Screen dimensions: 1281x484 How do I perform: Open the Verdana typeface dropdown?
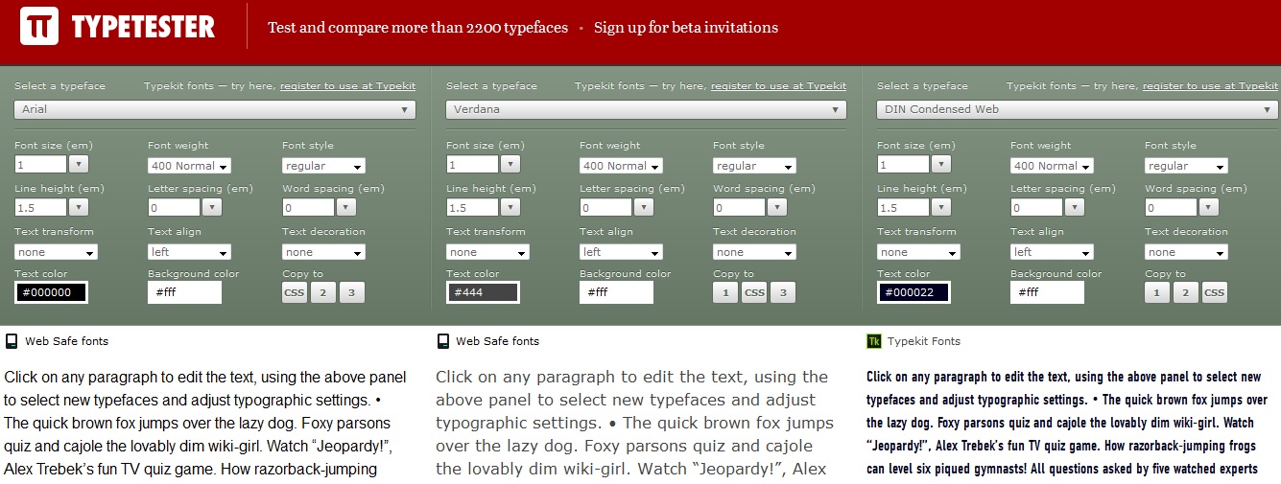pyautogui.click(x=646, y=109)
